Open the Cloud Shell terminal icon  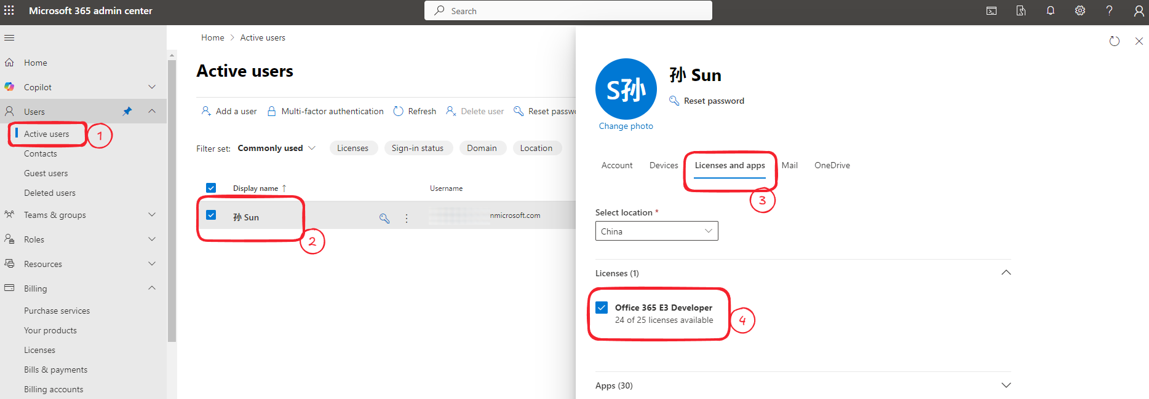pyautogui.click(x=992, y=10)
